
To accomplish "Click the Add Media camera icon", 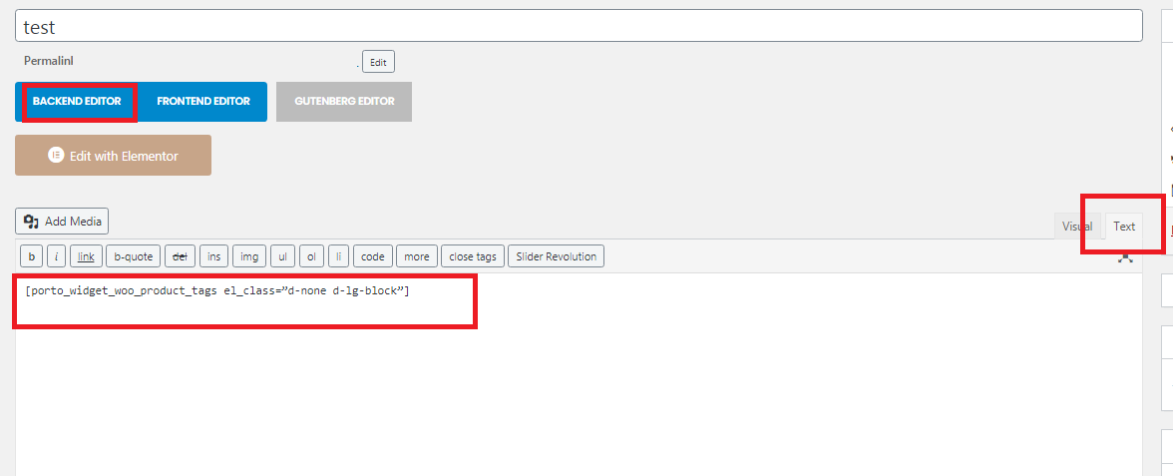I will click(31, 222).
